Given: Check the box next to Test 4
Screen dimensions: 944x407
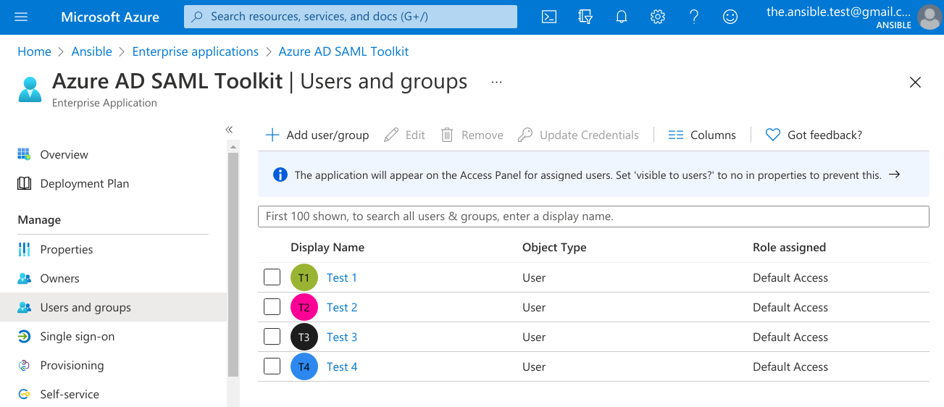Looking at the screenshot, I should tap(272, 366).
